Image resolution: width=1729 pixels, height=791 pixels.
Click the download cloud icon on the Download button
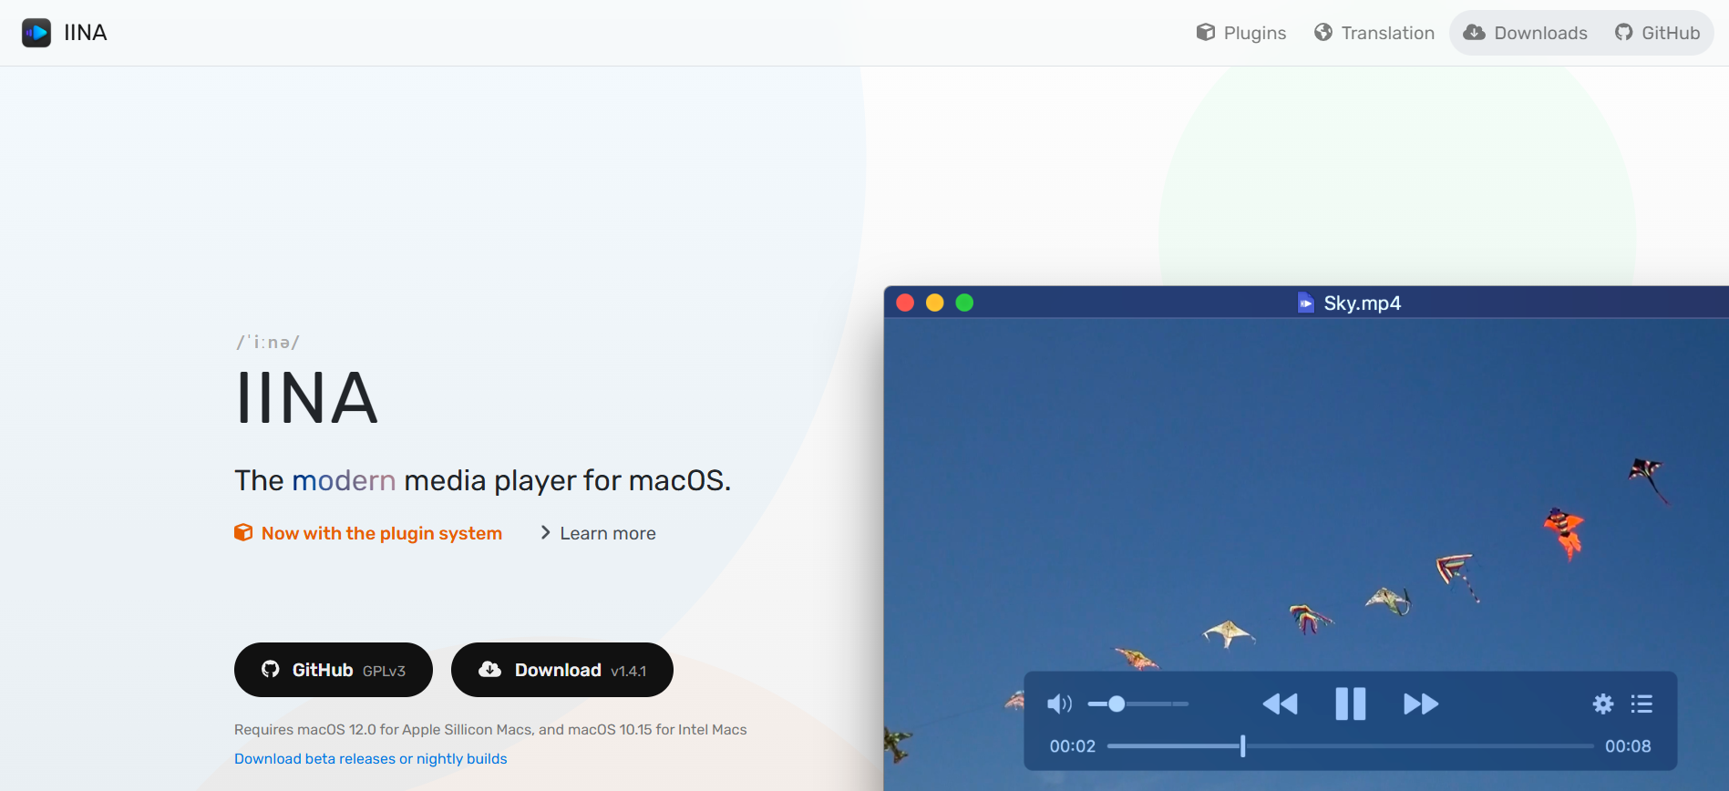pyautogui.click(x=490, y=669)
